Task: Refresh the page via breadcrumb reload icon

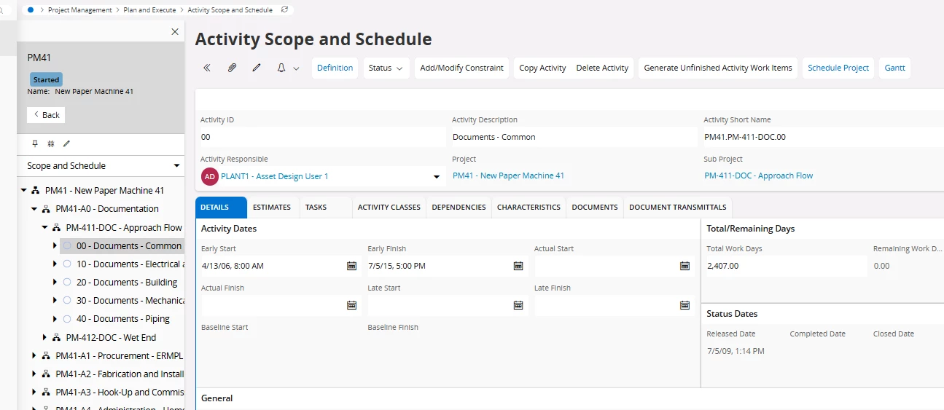Action: (284, 9)
